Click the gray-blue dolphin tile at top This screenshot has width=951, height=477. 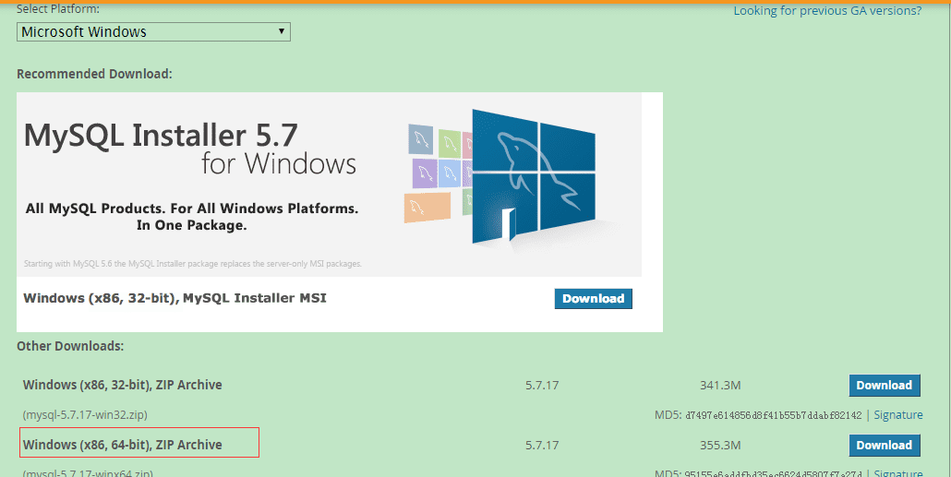(421, 138)
